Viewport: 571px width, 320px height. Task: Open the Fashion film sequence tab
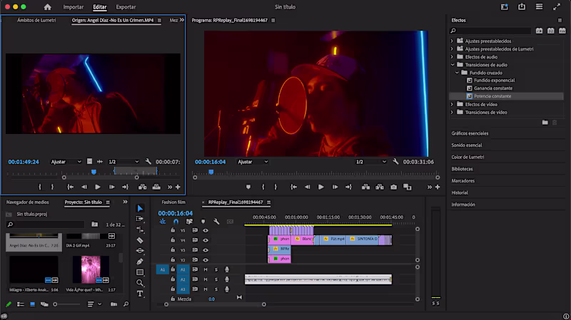tap(173, 202)
